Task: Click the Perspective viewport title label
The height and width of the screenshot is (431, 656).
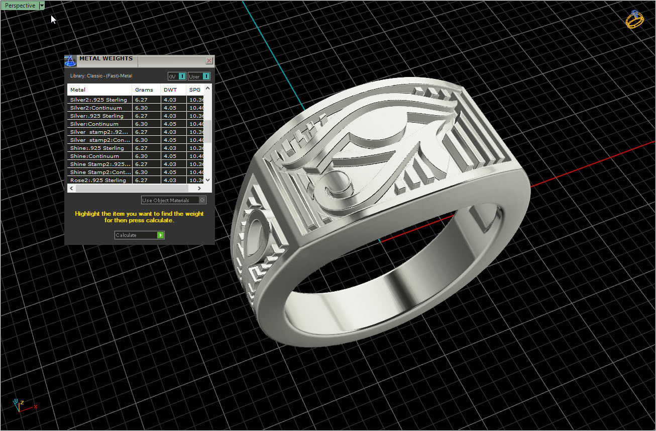Action: pyautogui.click(x=20, y=6)
